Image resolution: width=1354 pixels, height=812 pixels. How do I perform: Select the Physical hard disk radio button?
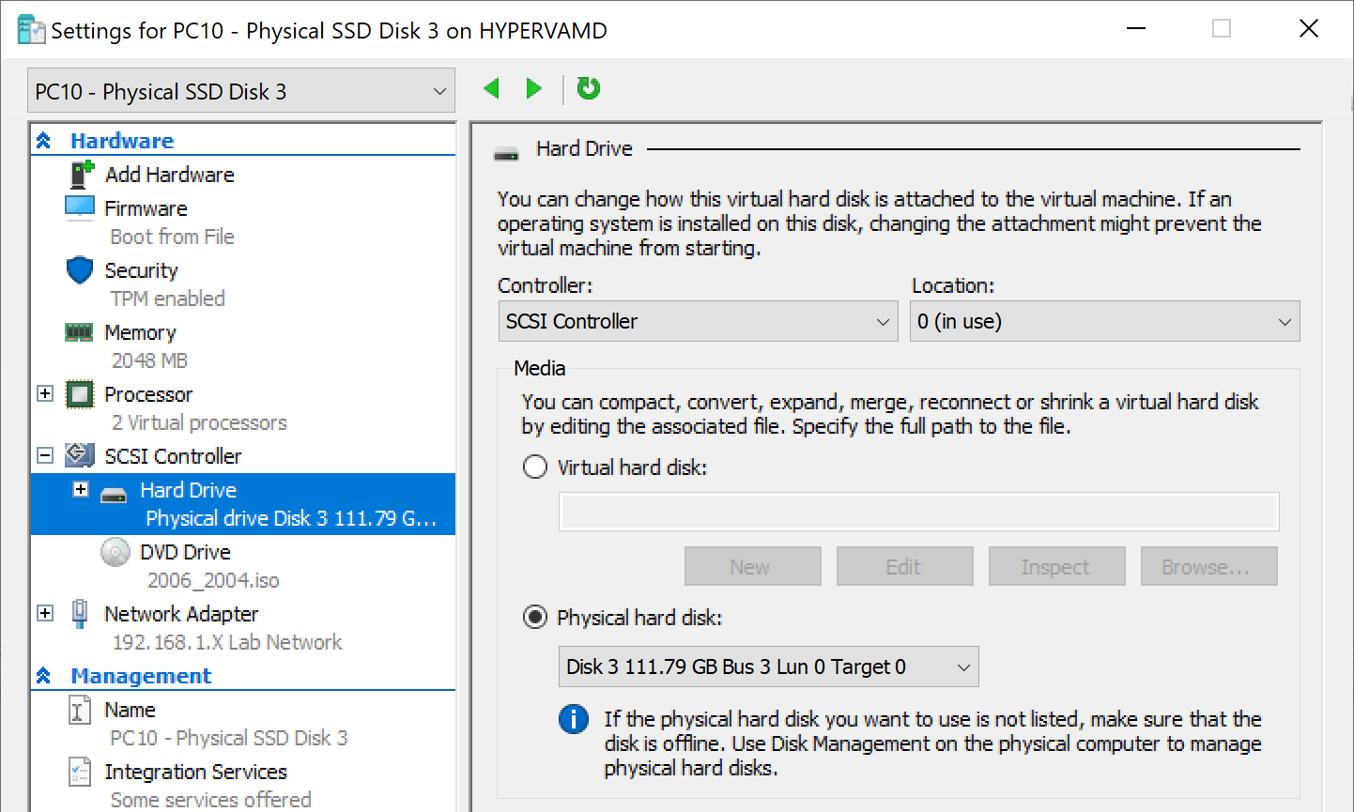pos(534,618)
